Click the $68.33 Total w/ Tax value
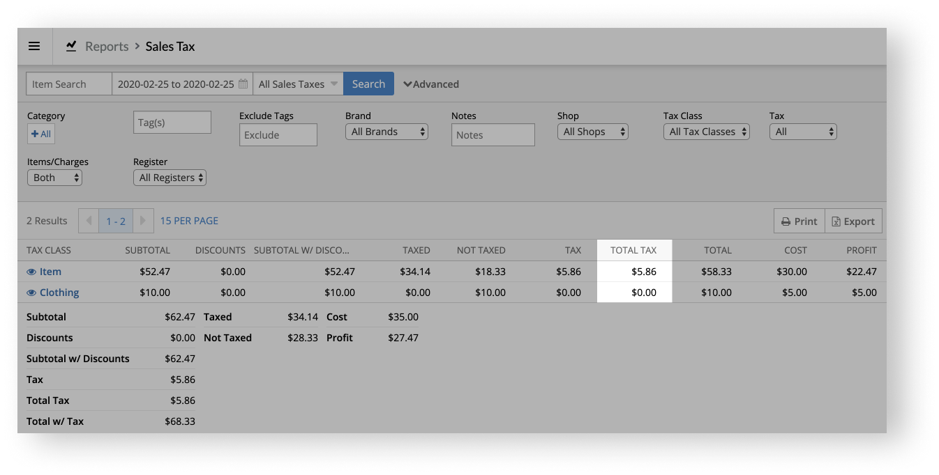The height and width of the screenshot is (475, 939). click(180, 421)
